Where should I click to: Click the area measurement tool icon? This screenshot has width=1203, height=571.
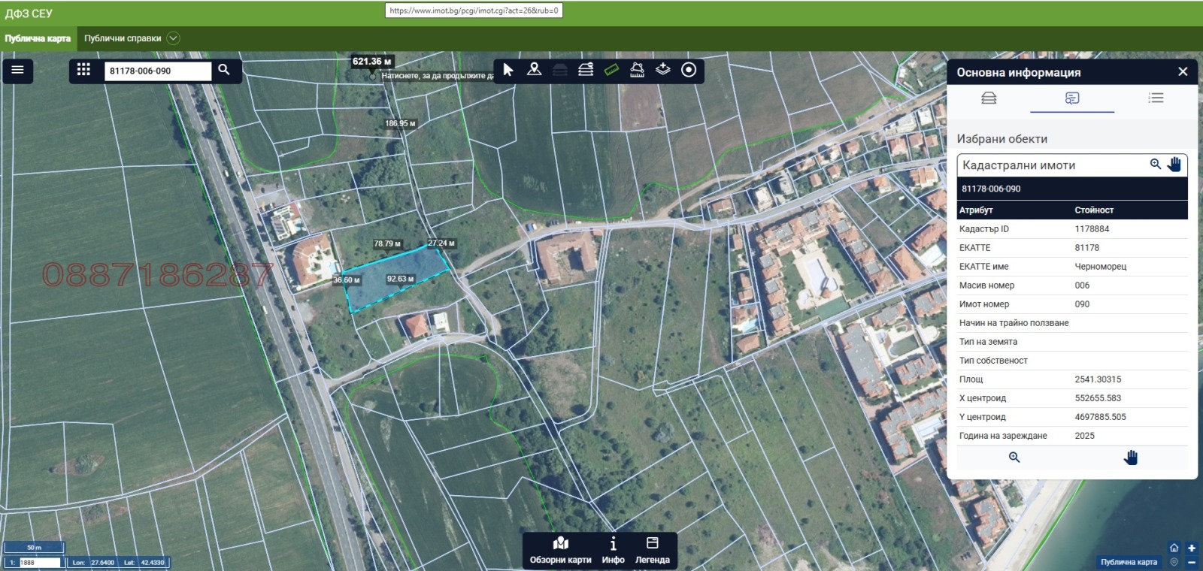pos(637,70)
